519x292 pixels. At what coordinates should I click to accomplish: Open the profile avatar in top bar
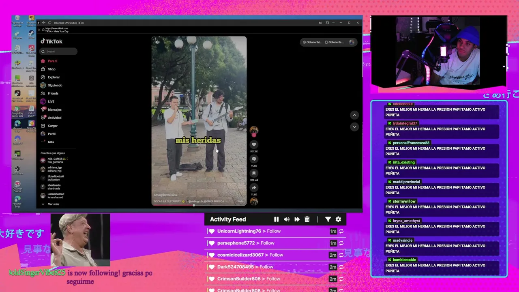pyautogui.click(x=352, y=42)
